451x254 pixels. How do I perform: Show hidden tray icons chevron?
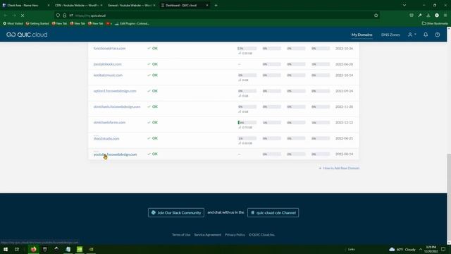[421, 249]
